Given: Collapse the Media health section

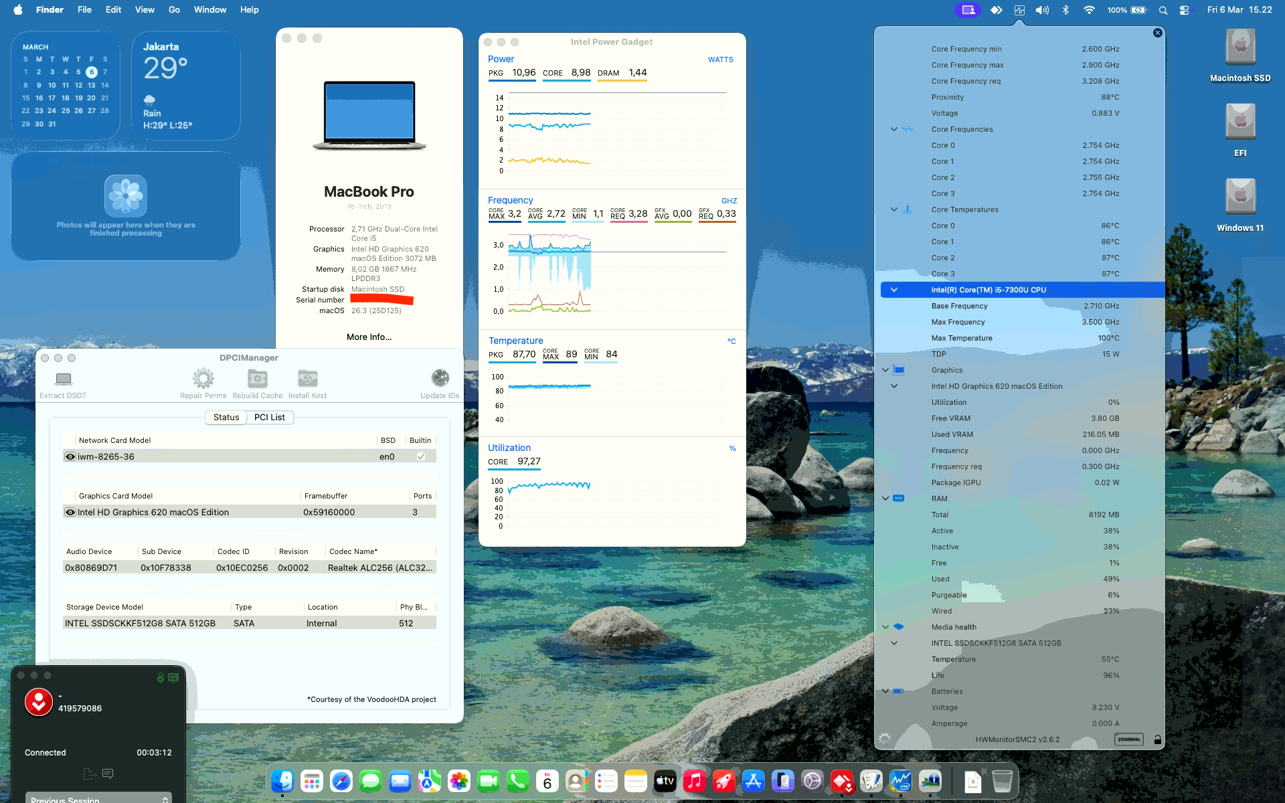Looking at the screenshot, I should coord(885,627).
